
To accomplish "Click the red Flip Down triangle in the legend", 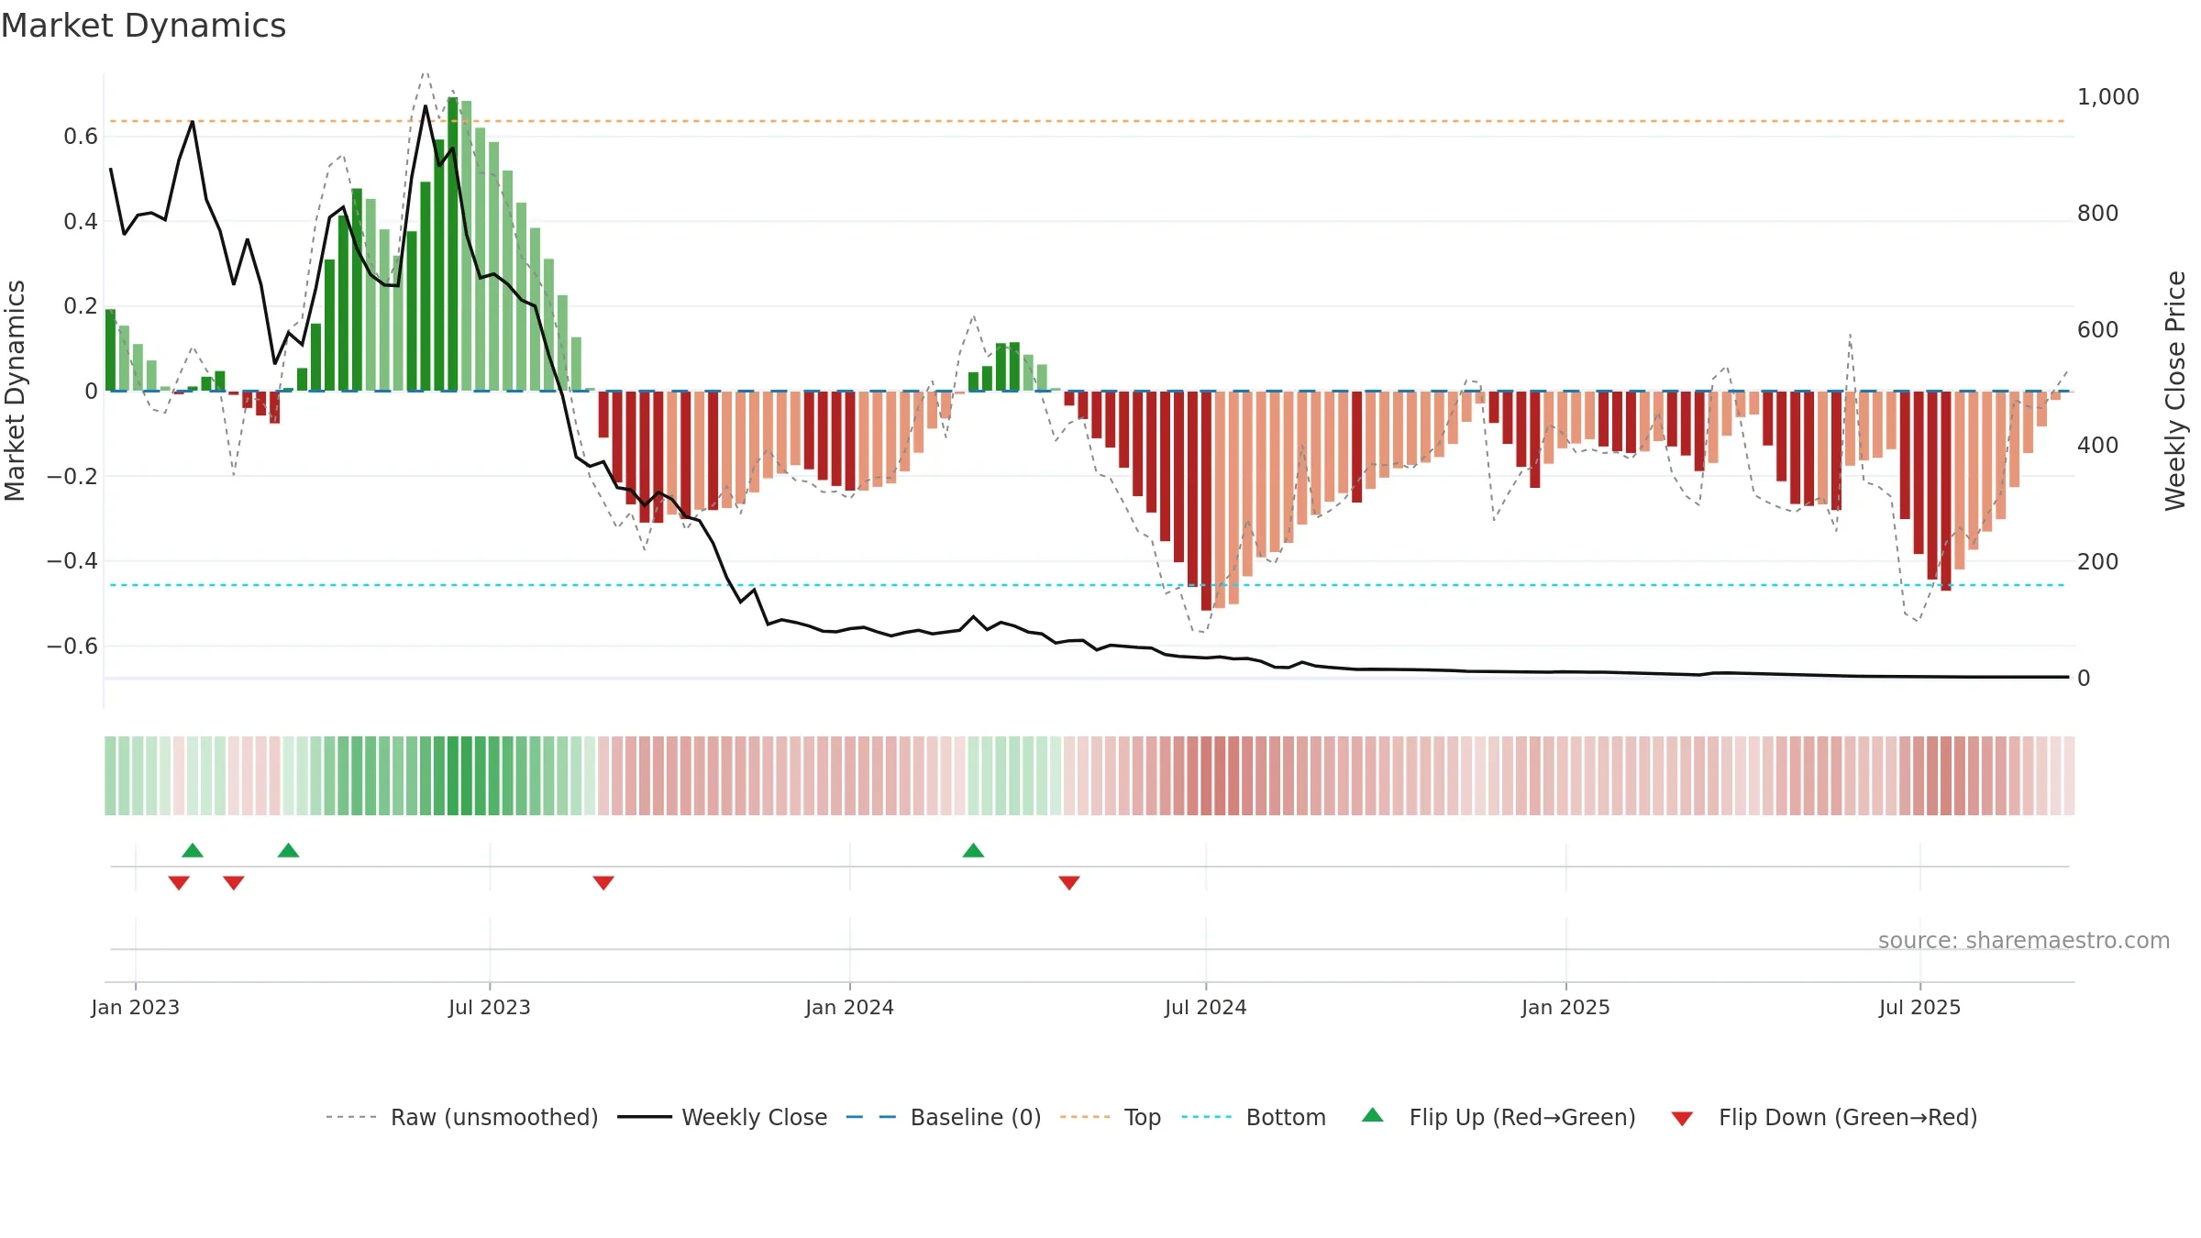I will click(x=1682, y=1119).
